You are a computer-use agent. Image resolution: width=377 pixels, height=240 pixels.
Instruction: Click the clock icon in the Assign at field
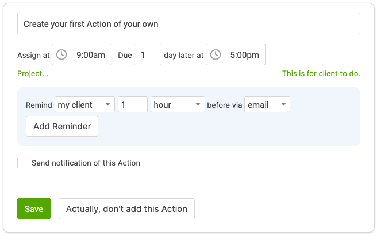pos(61,55)
